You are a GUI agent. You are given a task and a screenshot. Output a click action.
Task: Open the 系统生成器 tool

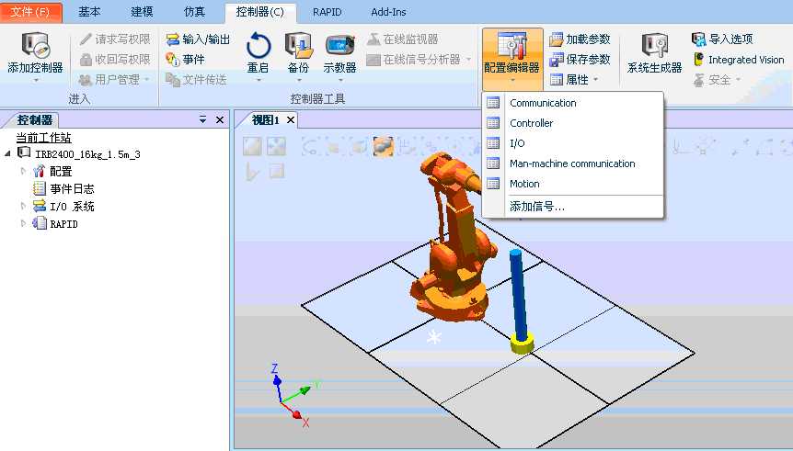(x=654, y=53)
